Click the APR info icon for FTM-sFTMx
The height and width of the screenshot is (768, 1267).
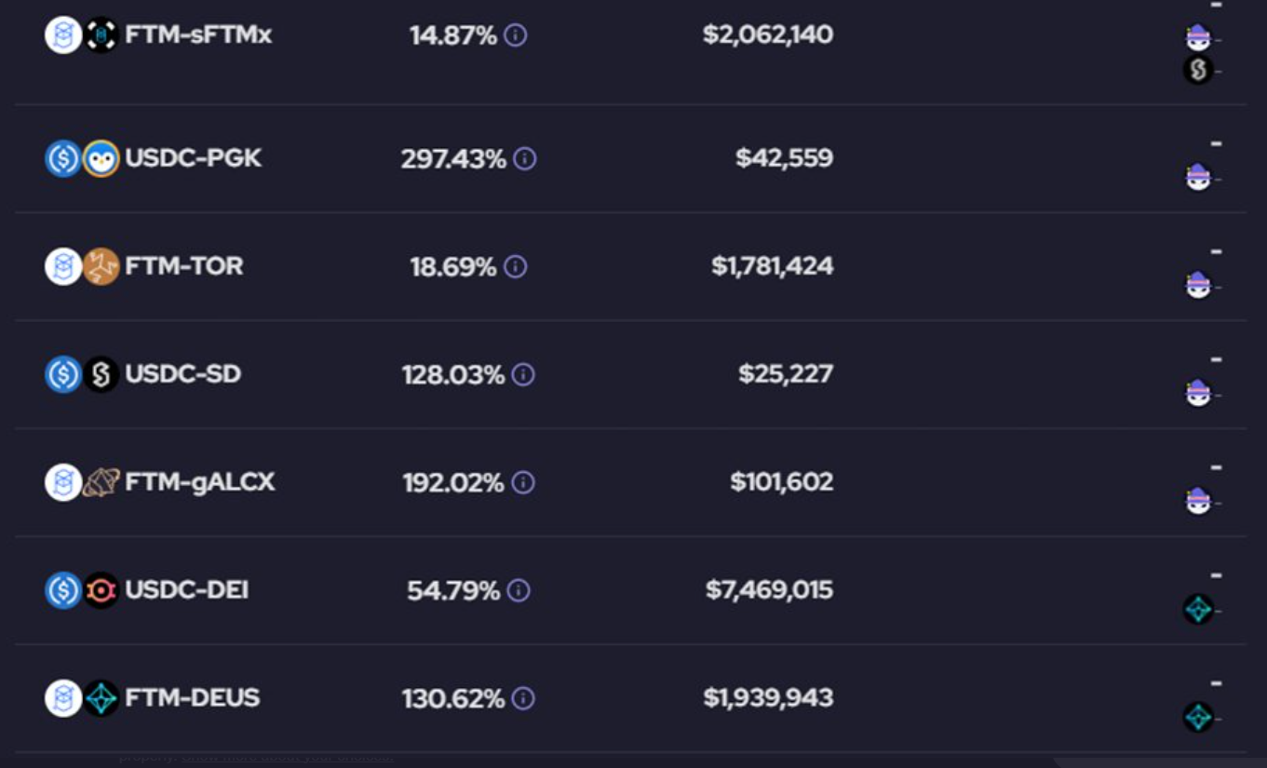coord(515,35)
